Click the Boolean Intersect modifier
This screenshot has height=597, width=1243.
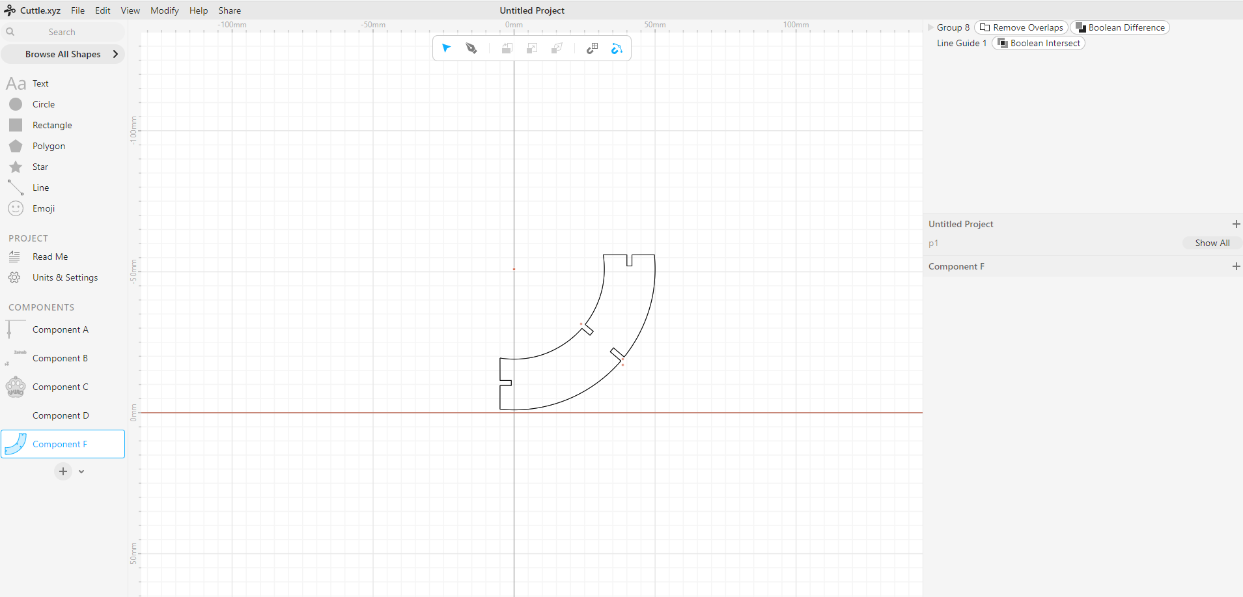click(1039, 43)
